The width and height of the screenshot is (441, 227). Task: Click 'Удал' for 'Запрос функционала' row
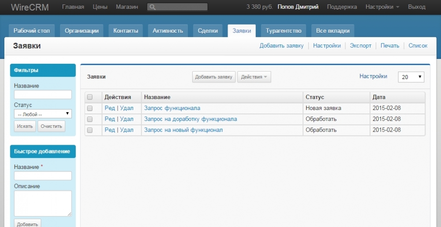coord(127,108)
